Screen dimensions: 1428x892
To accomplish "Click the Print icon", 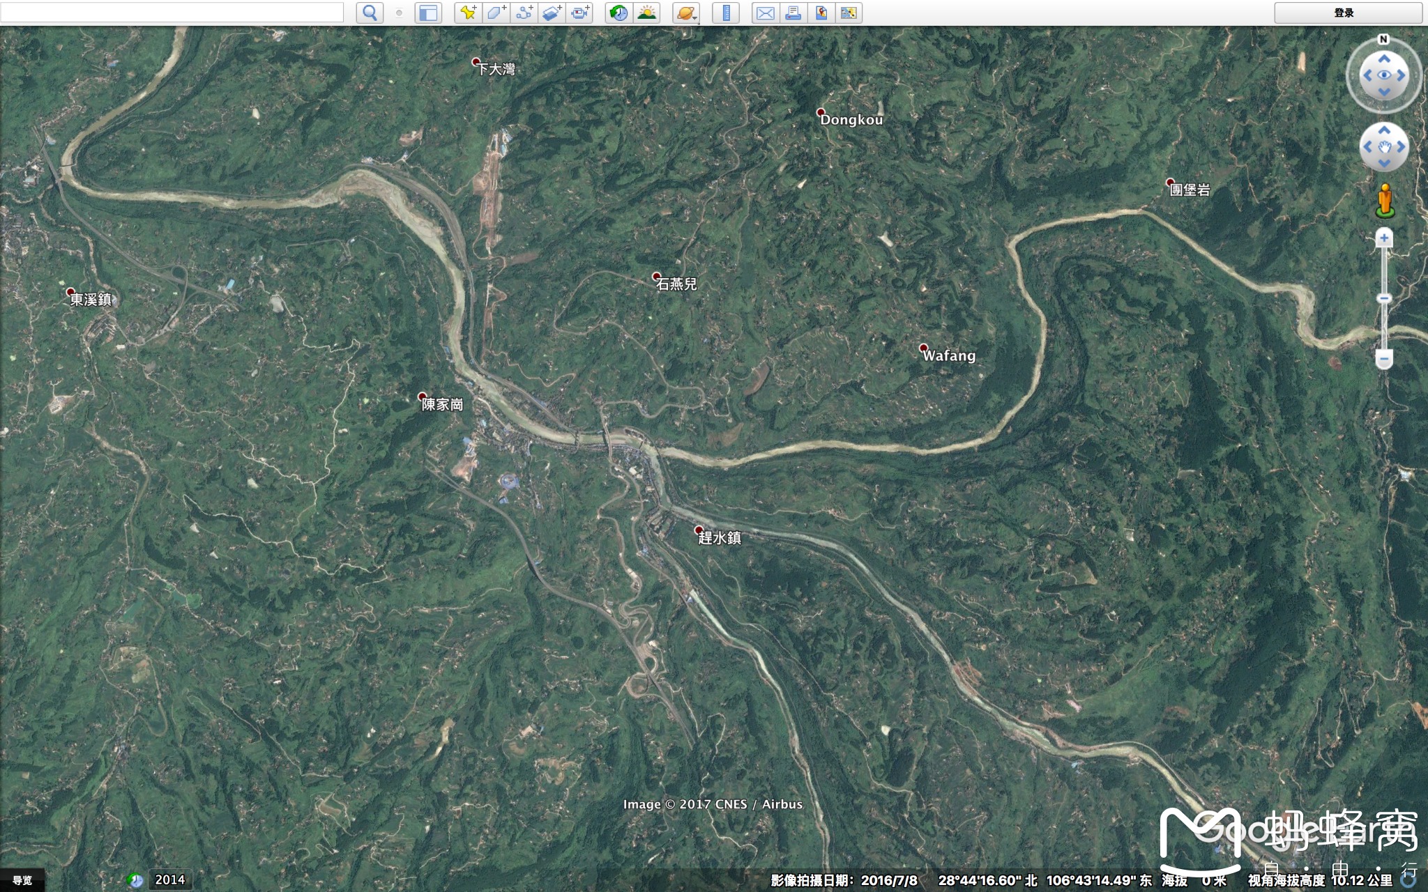I will tap(793, 13).
